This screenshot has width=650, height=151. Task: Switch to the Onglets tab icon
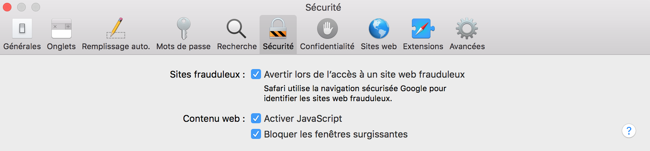pos(61,29)
